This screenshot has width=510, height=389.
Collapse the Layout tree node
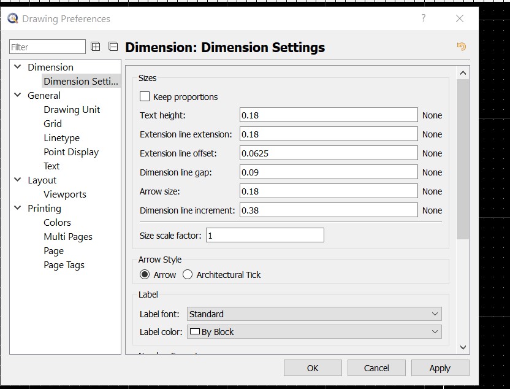tap(18, 180)
